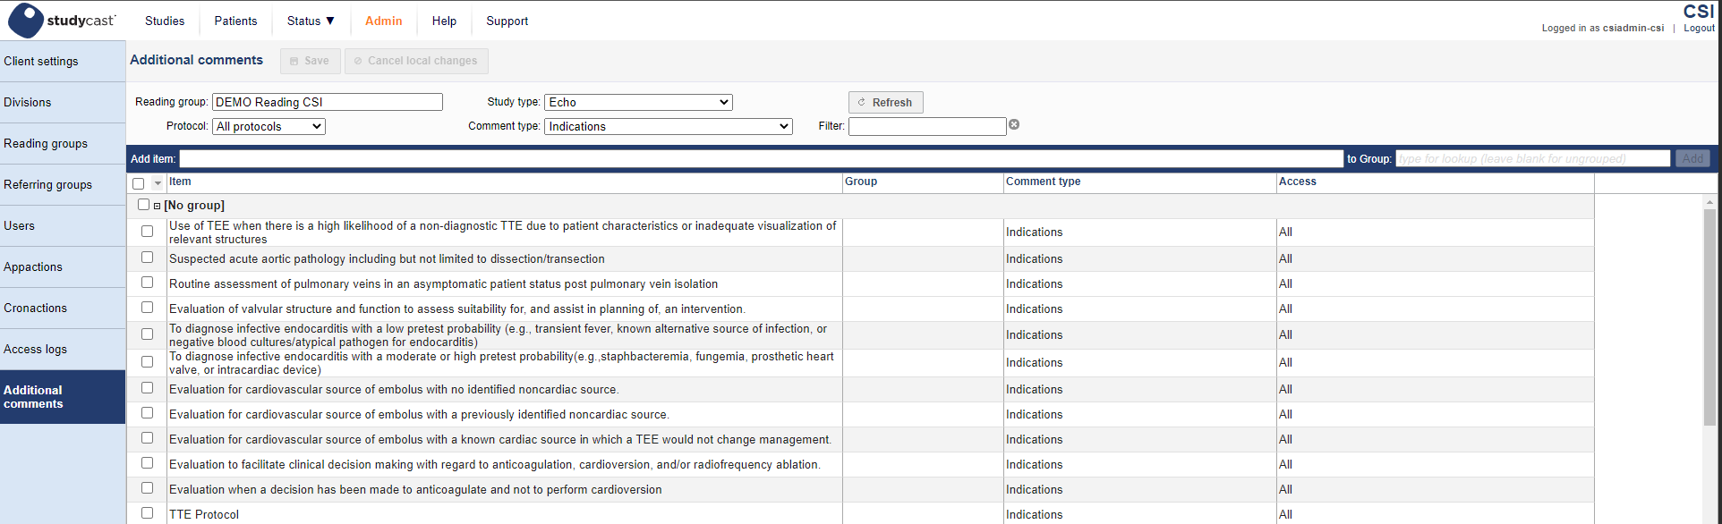Open Divisions in the sidebar

click(x=63, y=102)
